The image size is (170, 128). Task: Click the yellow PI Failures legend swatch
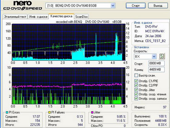(49, 112)
